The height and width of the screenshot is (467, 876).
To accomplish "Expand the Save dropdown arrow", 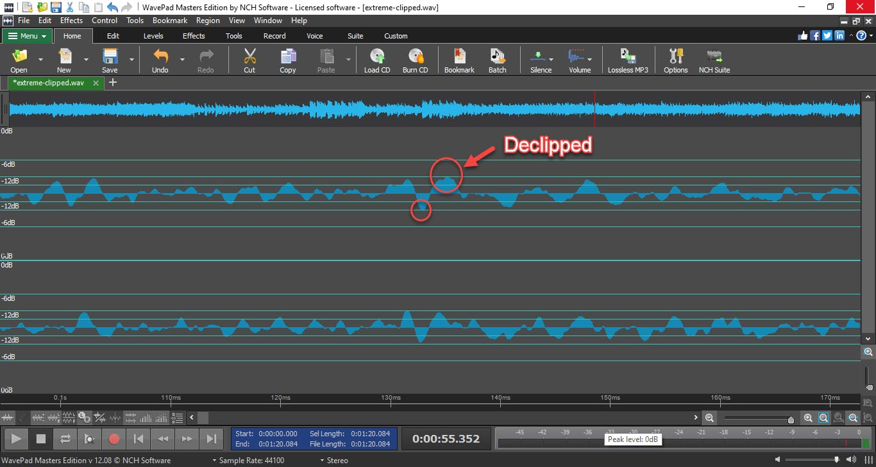I will (x=131, y=59).
